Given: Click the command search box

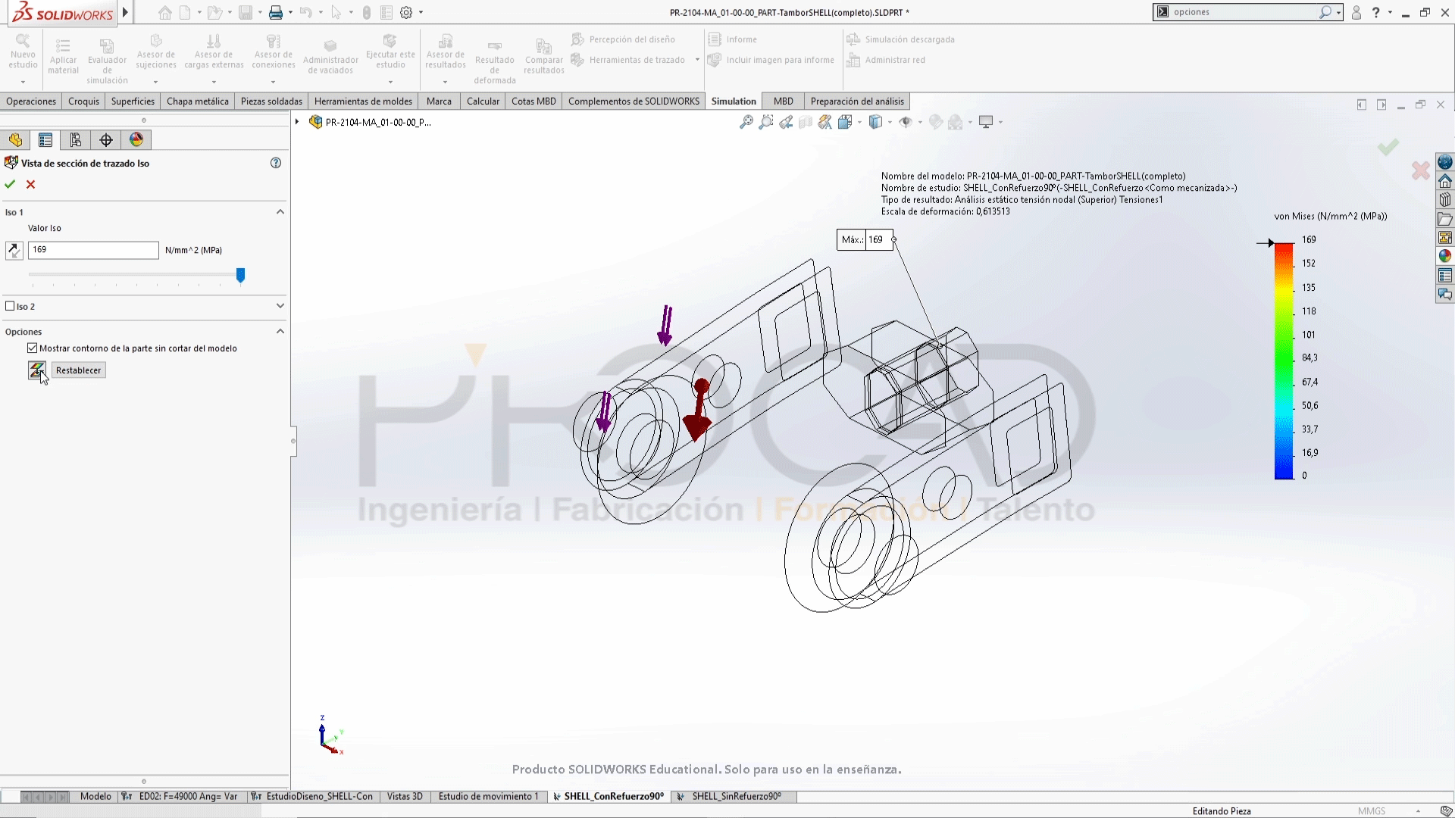Looking at the screenshot, I should (x=1248, y=12).
